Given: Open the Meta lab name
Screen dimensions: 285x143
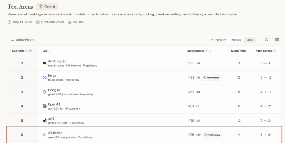Looking at the screenshot, I should [52, 75].
